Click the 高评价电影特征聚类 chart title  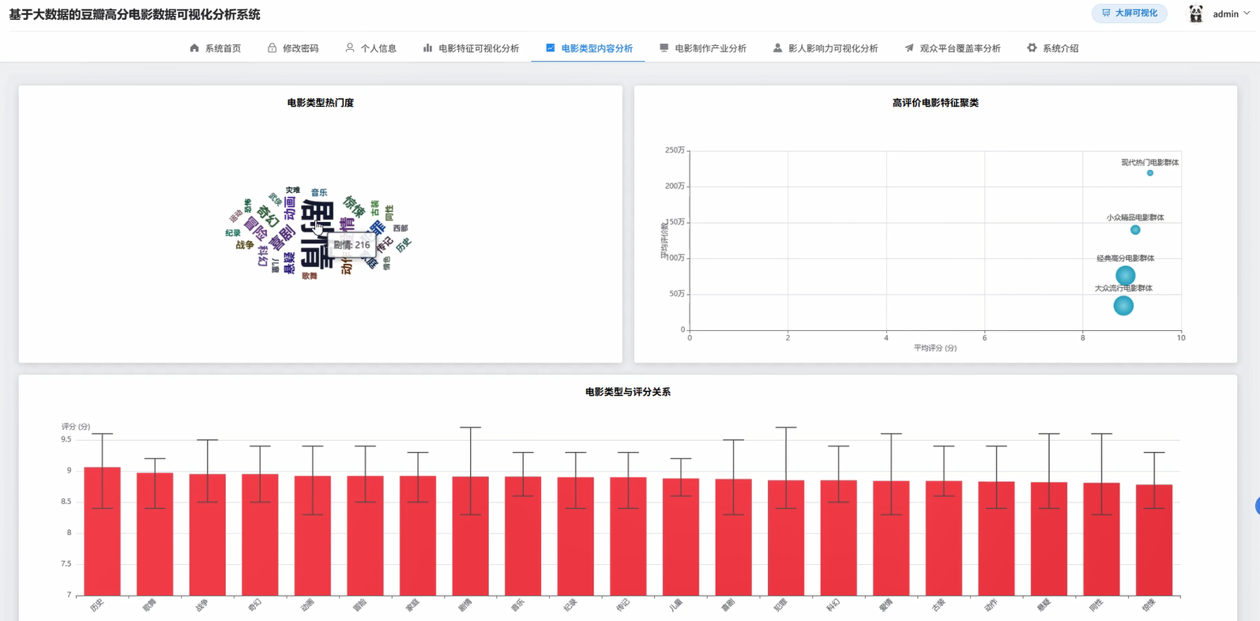click(935, 103)
